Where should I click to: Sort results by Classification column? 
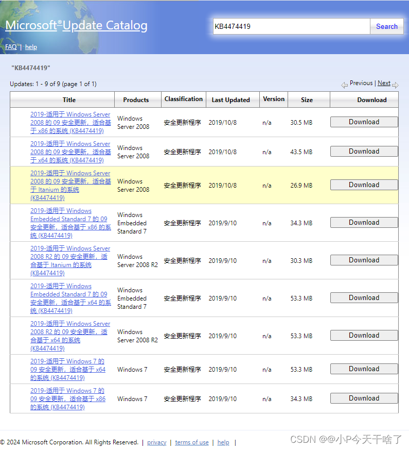[184, 99]
